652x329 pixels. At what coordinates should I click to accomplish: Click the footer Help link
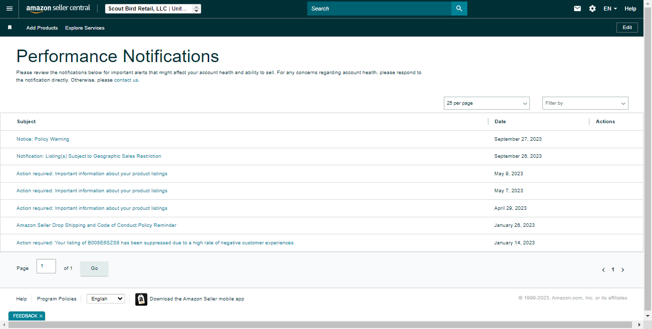tap(22, 299)
